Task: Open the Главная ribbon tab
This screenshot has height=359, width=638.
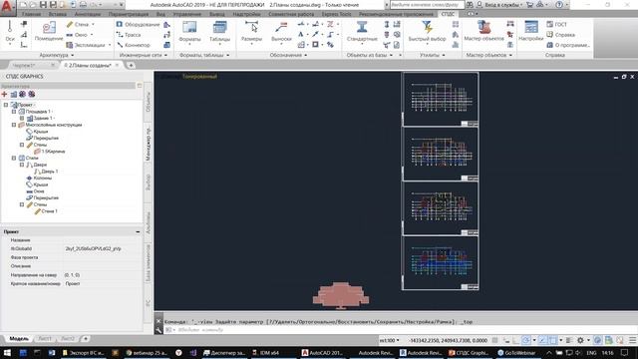Action: [x=31, y=14]
